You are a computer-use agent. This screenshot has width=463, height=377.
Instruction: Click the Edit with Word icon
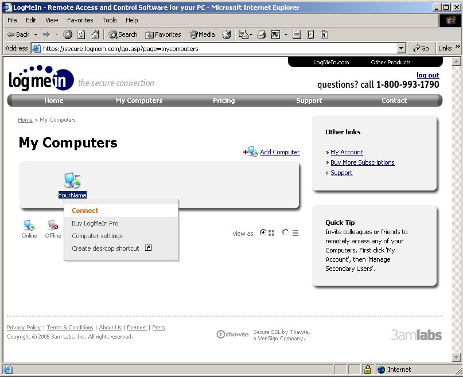(x=275, y=34)
